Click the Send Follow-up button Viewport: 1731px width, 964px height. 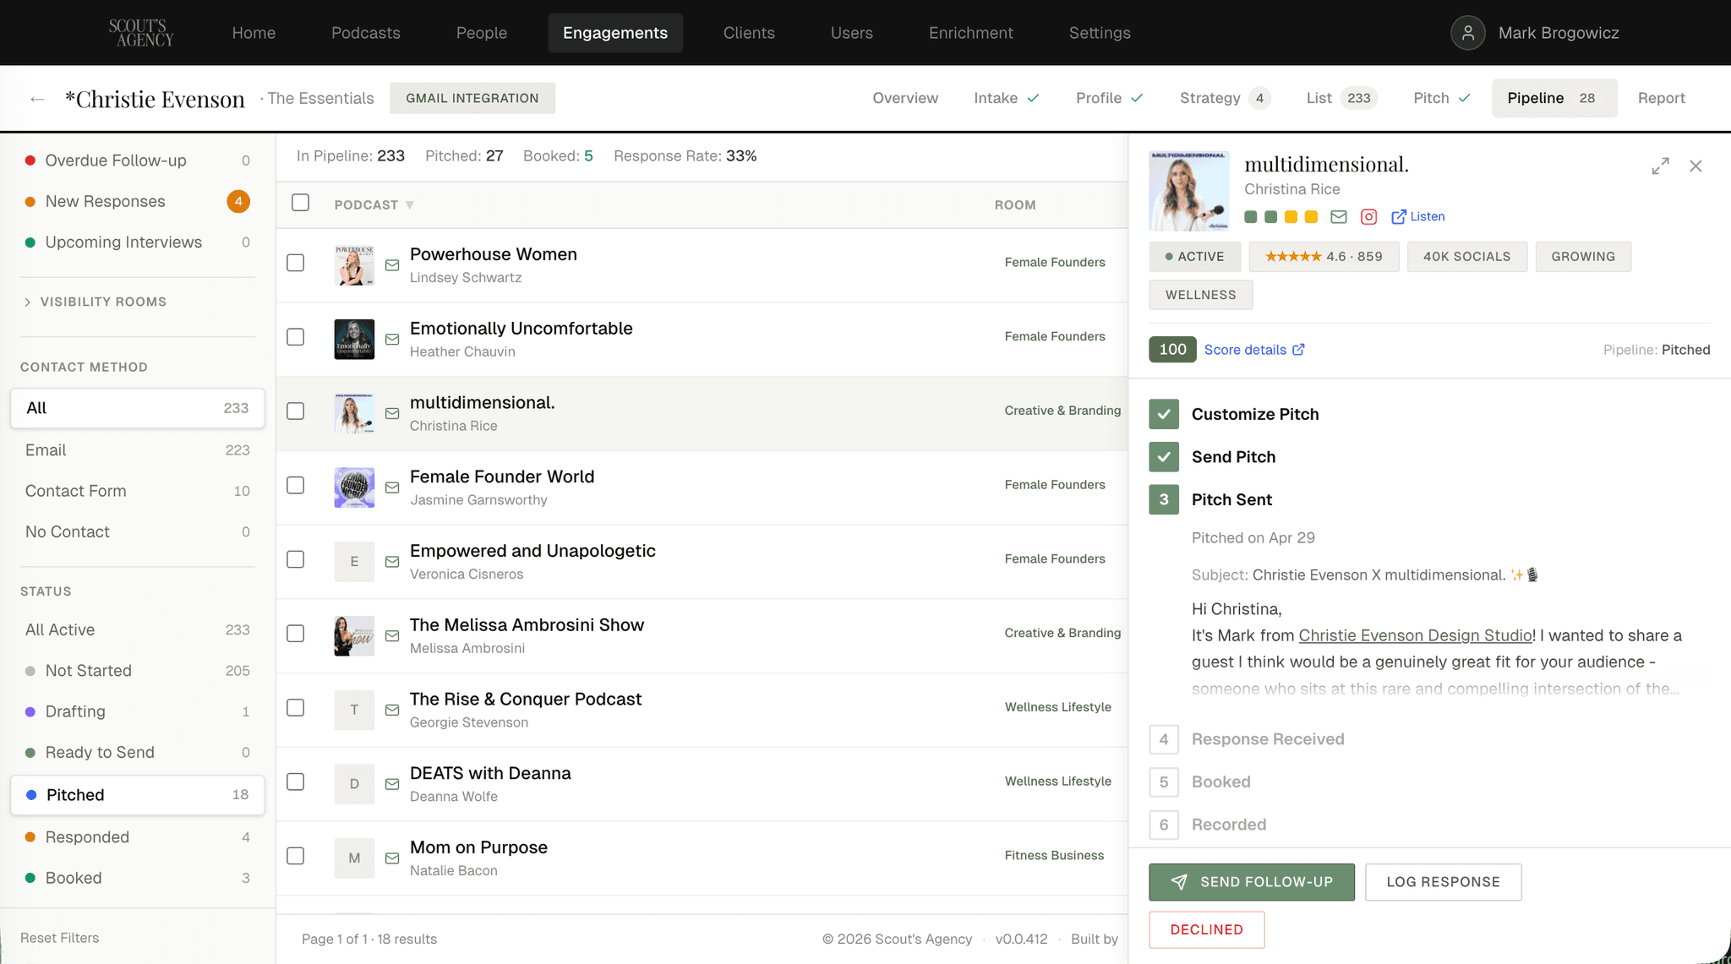tap(1252, 882)
